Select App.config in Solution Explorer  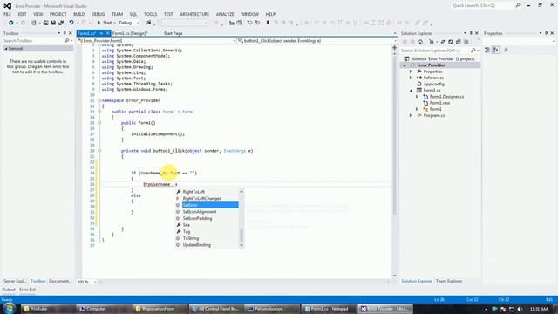pos(433,84)
